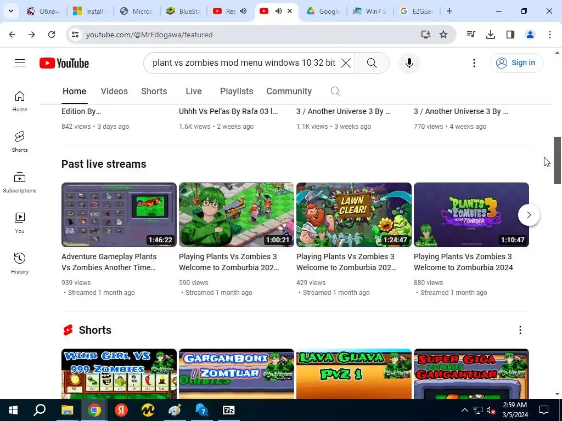The image size is (562, 421).
Task: Open media controls icon in toolbar
Action: click(x=471, y=35)
